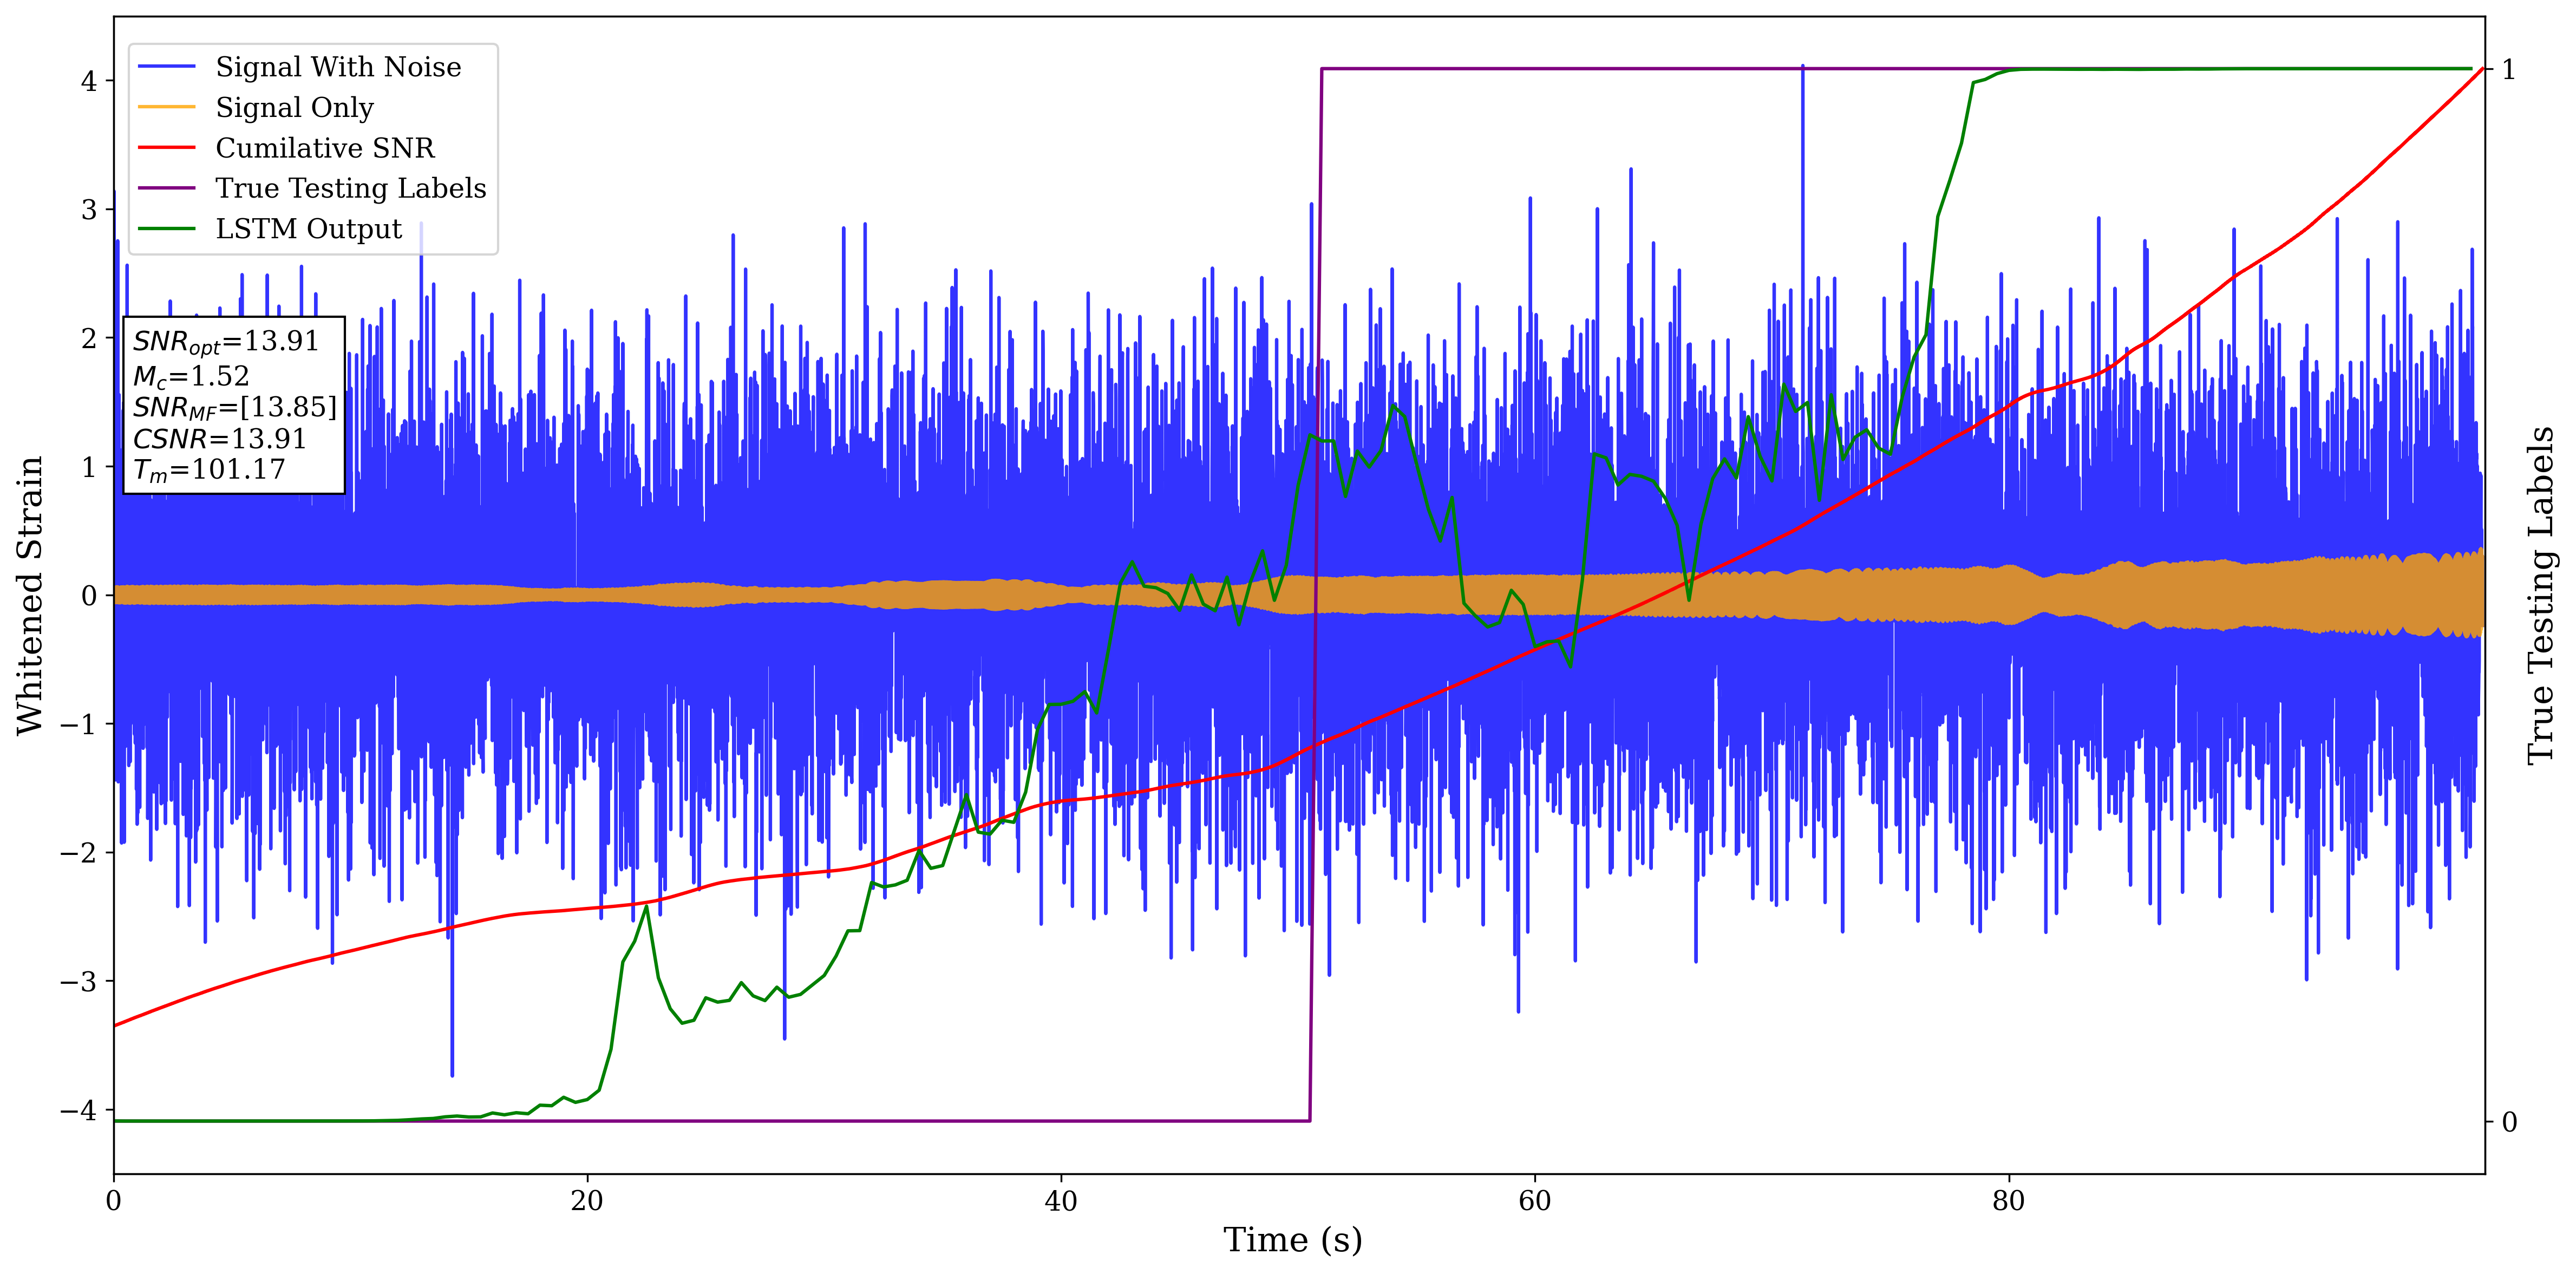Click the x-axis tick label 40
The image size is (2576, 1274).
[1060, 1201]
